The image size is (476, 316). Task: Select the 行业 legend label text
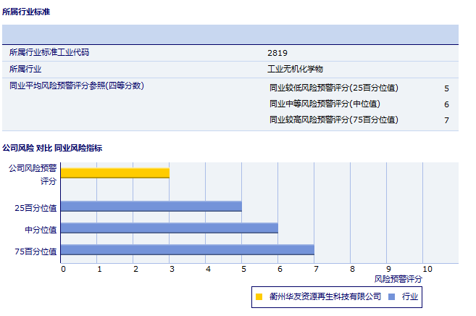tap(410, 296)
